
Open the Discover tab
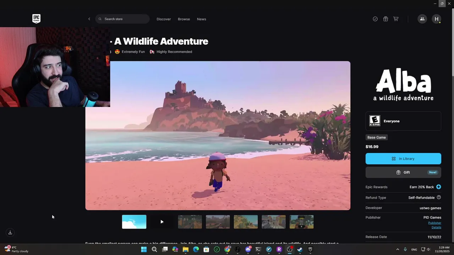tap(164, 19)
